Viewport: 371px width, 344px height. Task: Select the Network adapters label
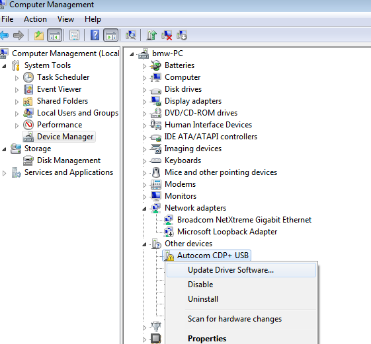195,208
